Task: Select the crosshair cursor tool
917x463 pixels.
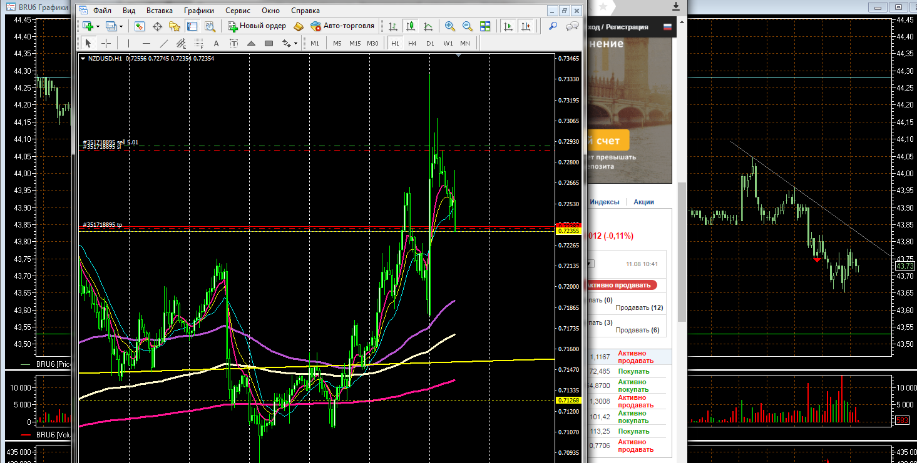Action: [x=106, y=43]
